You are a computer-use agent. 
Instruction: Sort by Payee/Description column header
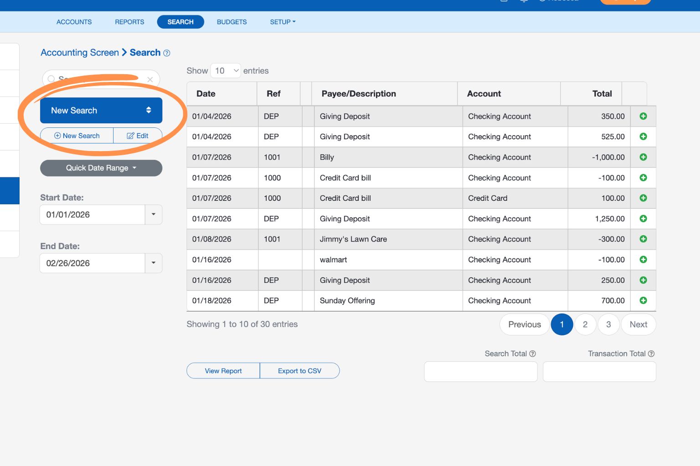(x=385, y=94)
